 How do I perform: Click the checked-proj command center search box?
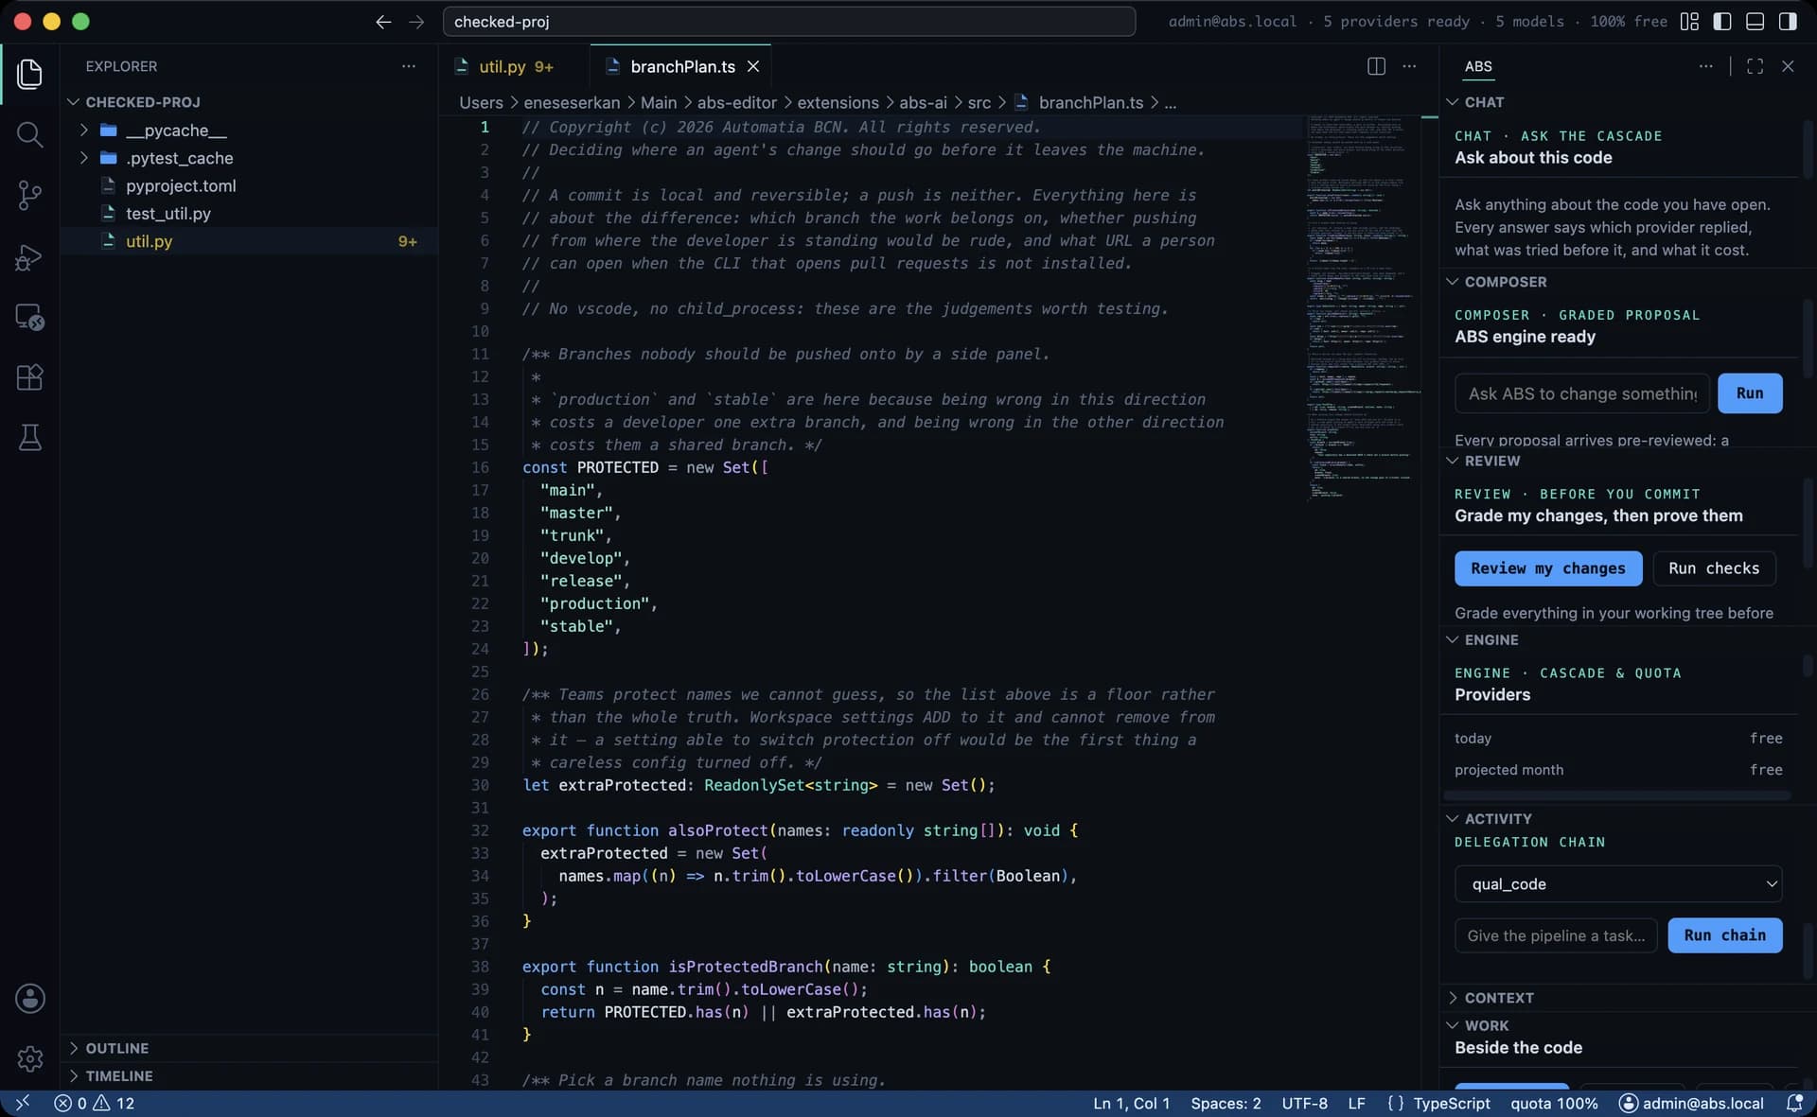[x=788, y=22]
